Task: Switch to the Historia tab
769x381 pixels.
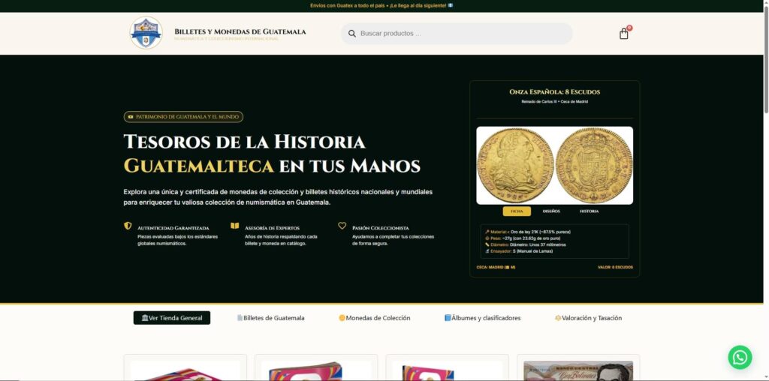Action: tap(589, 211)
